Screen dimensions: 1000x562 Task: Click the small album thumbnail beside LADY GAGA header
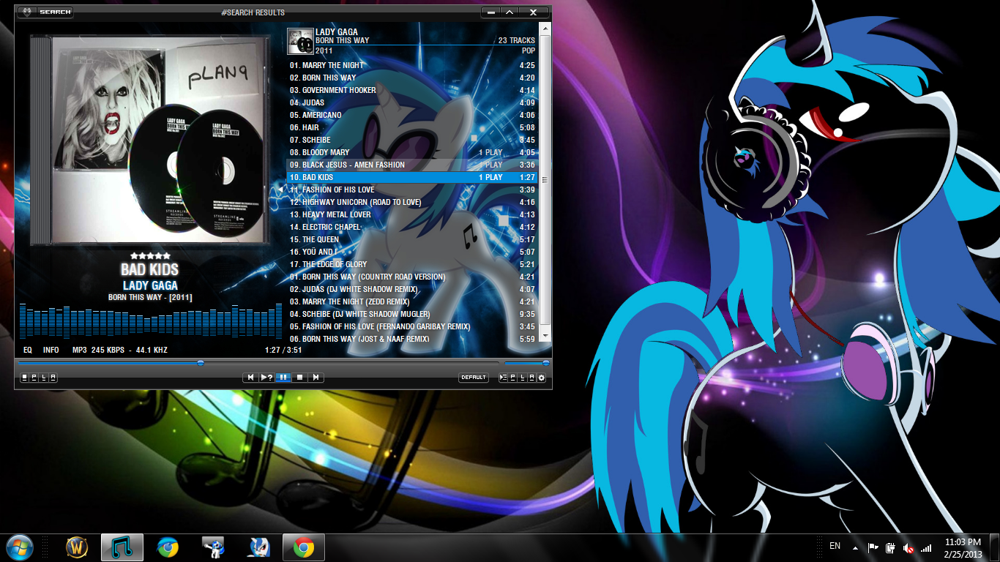point(300,41)
